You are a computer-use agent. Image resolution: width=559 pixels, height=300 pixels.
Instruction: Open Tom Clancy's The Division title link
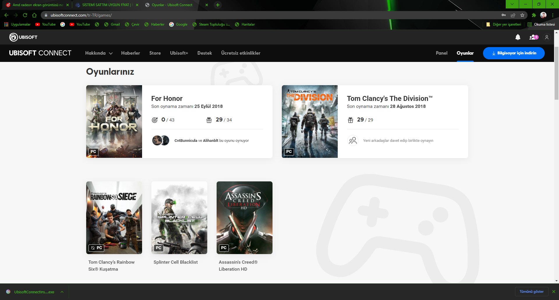coord(390,99)
